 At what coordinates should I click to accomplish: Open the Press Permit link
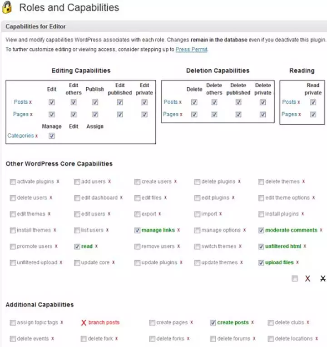(x=192, y=50)
